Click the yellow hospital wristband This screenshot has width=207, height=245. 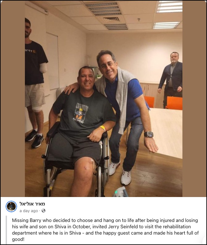pos(103,128)
